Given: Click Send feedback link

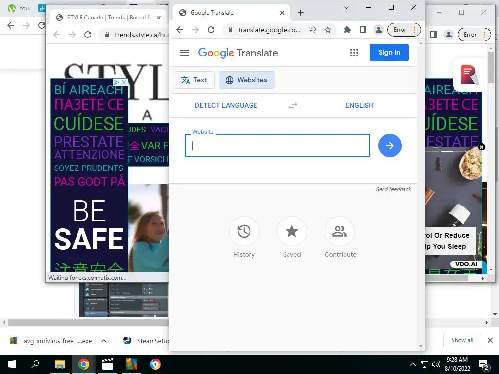Looking at the screenshot, I should (x=393, y=189).
